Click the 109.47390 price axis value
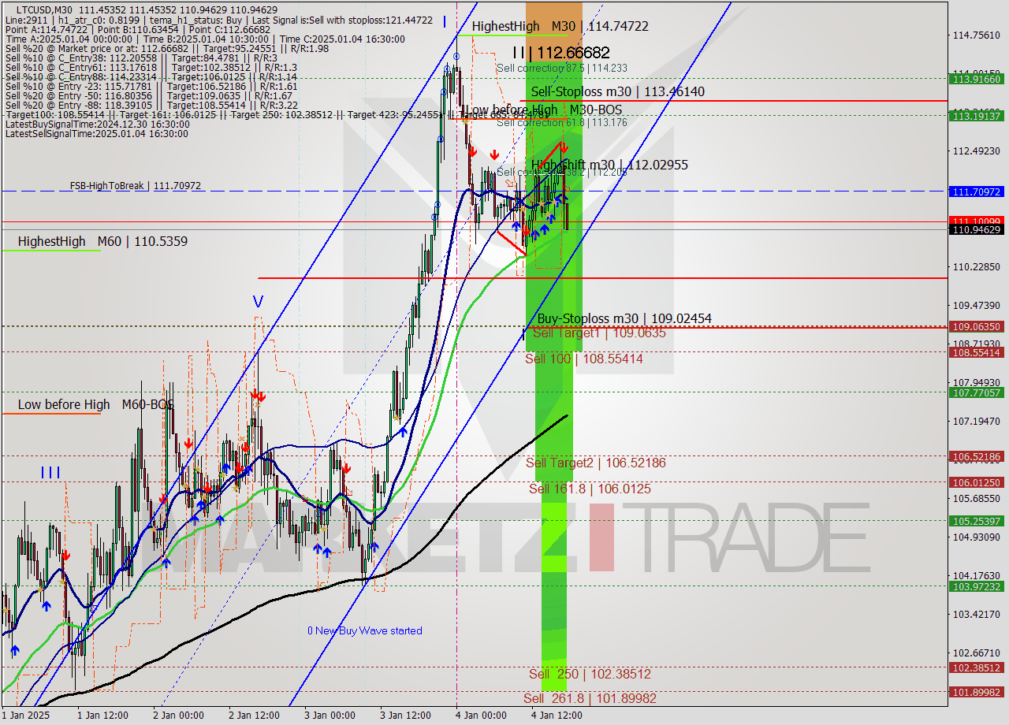 coord(977,305)
